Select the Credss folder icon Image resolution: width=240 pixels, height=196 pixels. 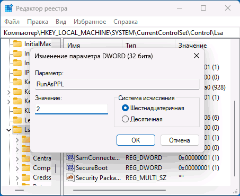coord(26,177)
